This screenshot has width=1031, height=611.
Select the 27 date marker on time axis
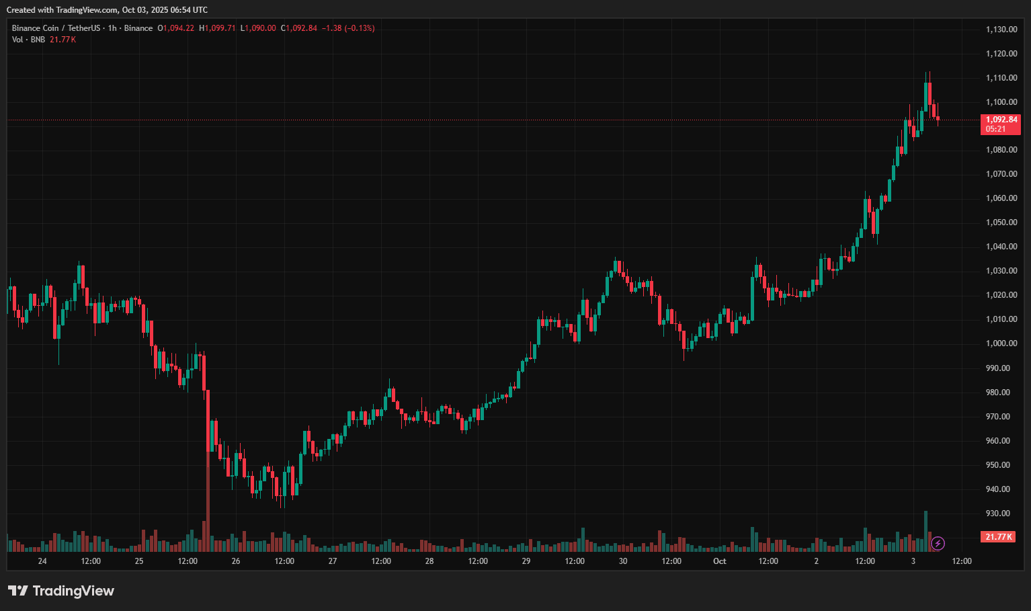[333, 561]
